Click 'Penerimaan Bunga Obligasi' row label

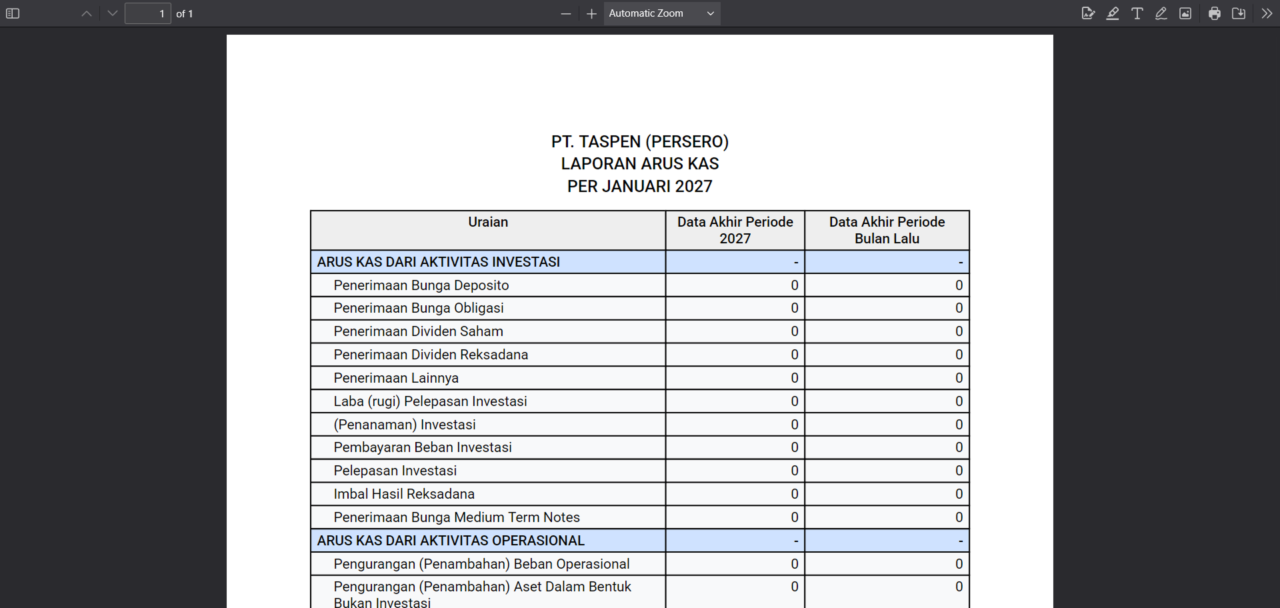click(x=419, y=308)
